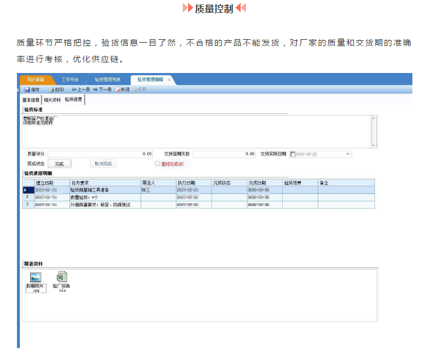Image resolution: width=434 pixels, height=358 pixels.
Task: Open the 验厂报告 xls file icon
Action: [x=61, y=277]
